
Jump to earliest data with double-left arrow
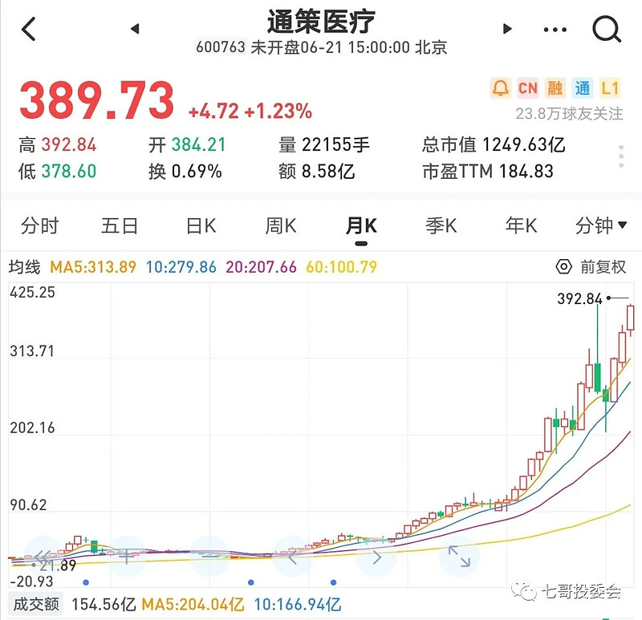click(43, 556)
